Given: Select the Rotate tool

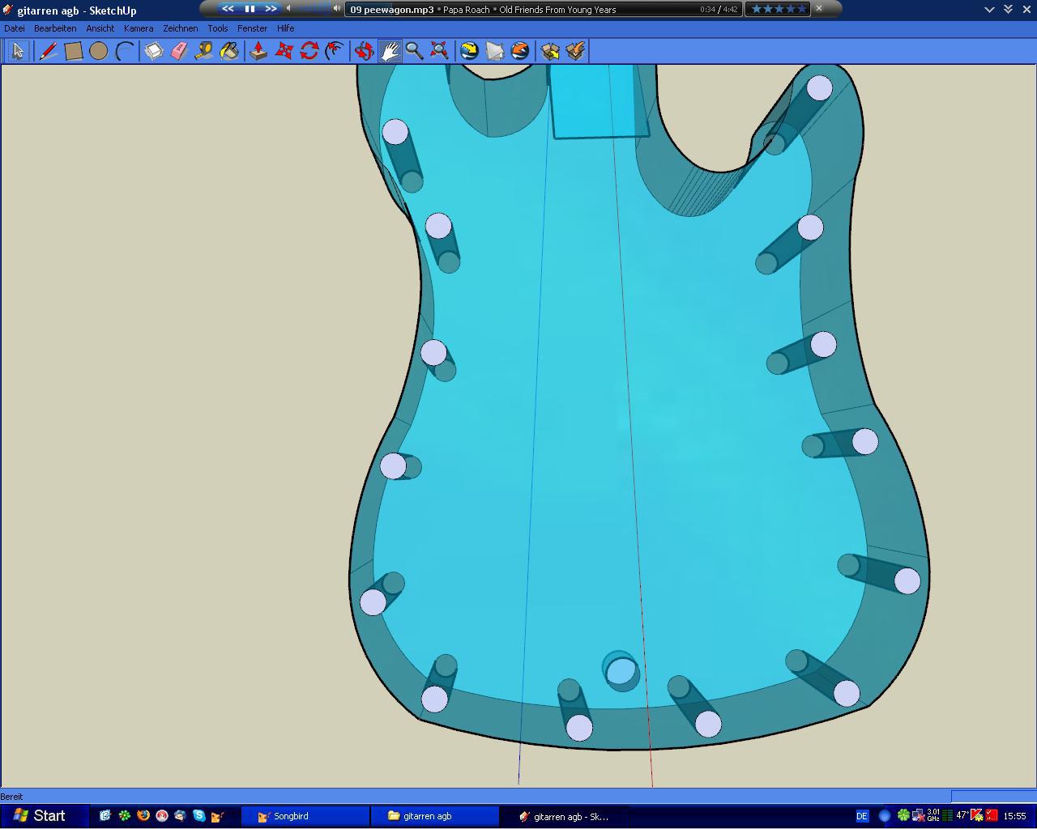Looking at the screenshot, I should point(309,51).
